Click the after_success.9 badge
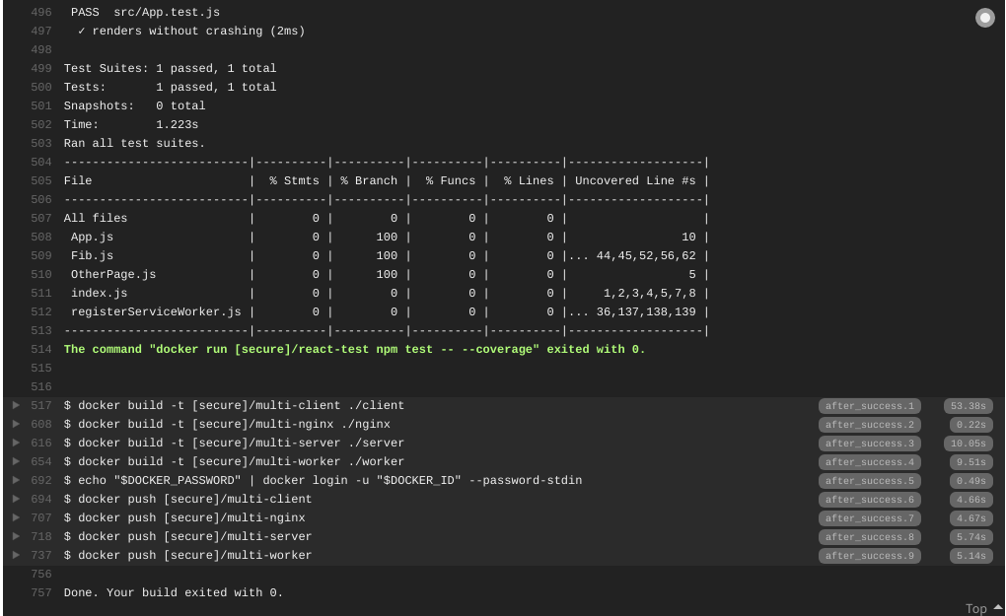 (869, 556)
